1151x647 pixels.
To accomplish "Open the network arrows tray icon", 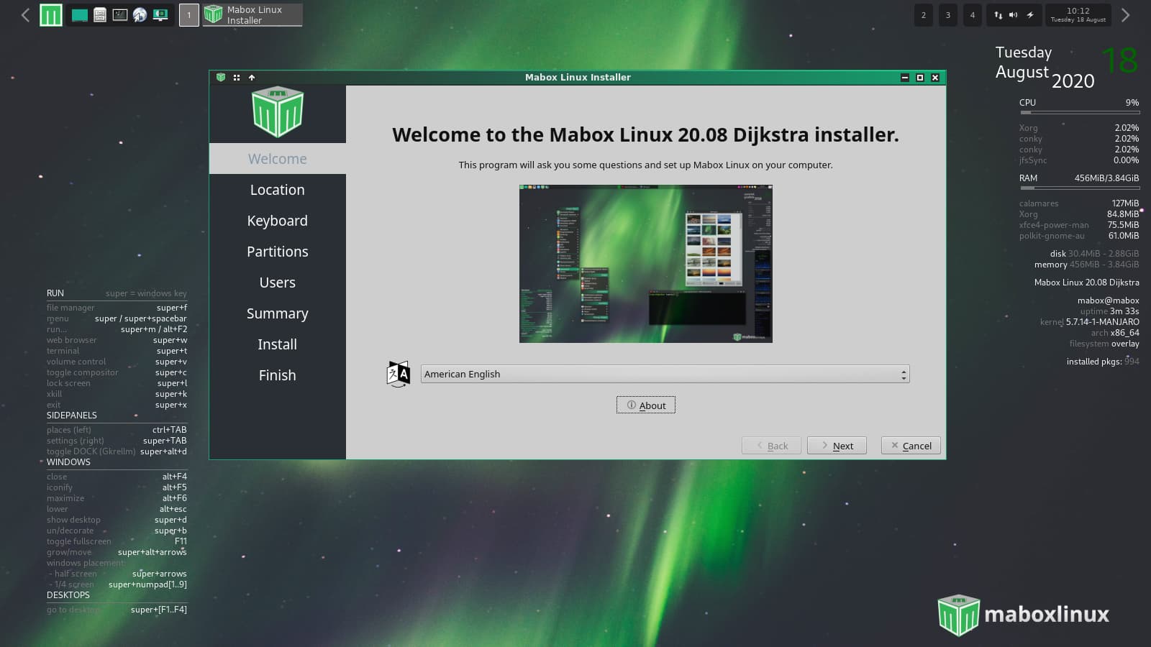I will pyautogui.click(x=998, y=15).
